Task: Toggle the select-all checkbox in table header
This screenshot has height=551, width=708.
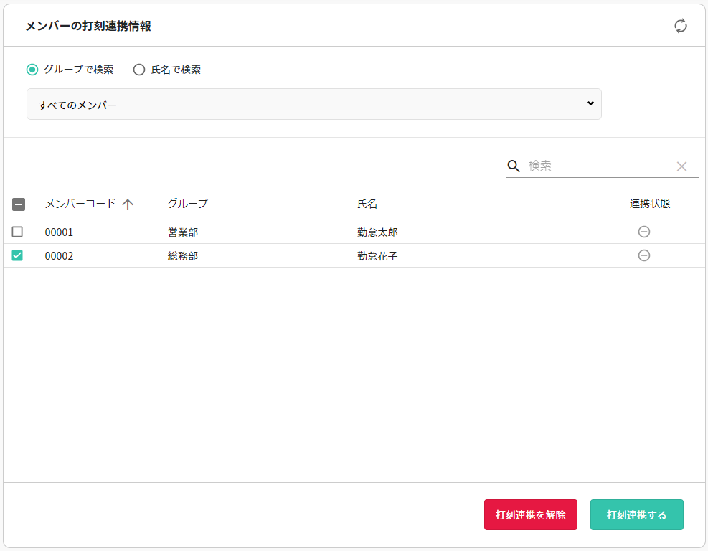Action: pos(19,204)
